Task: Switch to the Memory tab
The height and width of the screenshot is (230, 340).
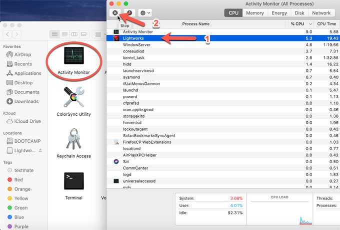Action: [x=254, y=13]
